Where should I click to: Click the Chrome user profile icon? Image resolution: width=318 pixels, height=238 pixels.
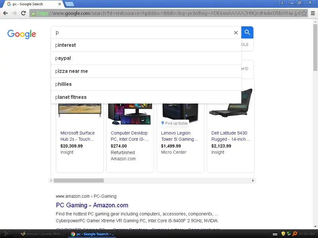click(x=282, y=2)
